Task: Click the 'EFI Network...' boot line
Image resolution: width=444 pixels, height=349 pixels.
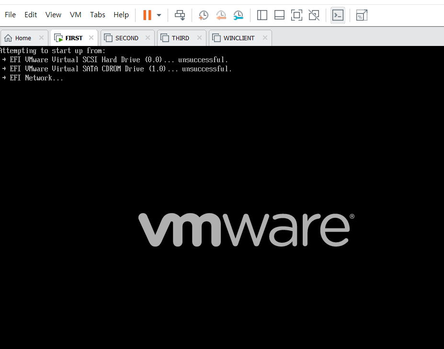Action: click(32, 78)
